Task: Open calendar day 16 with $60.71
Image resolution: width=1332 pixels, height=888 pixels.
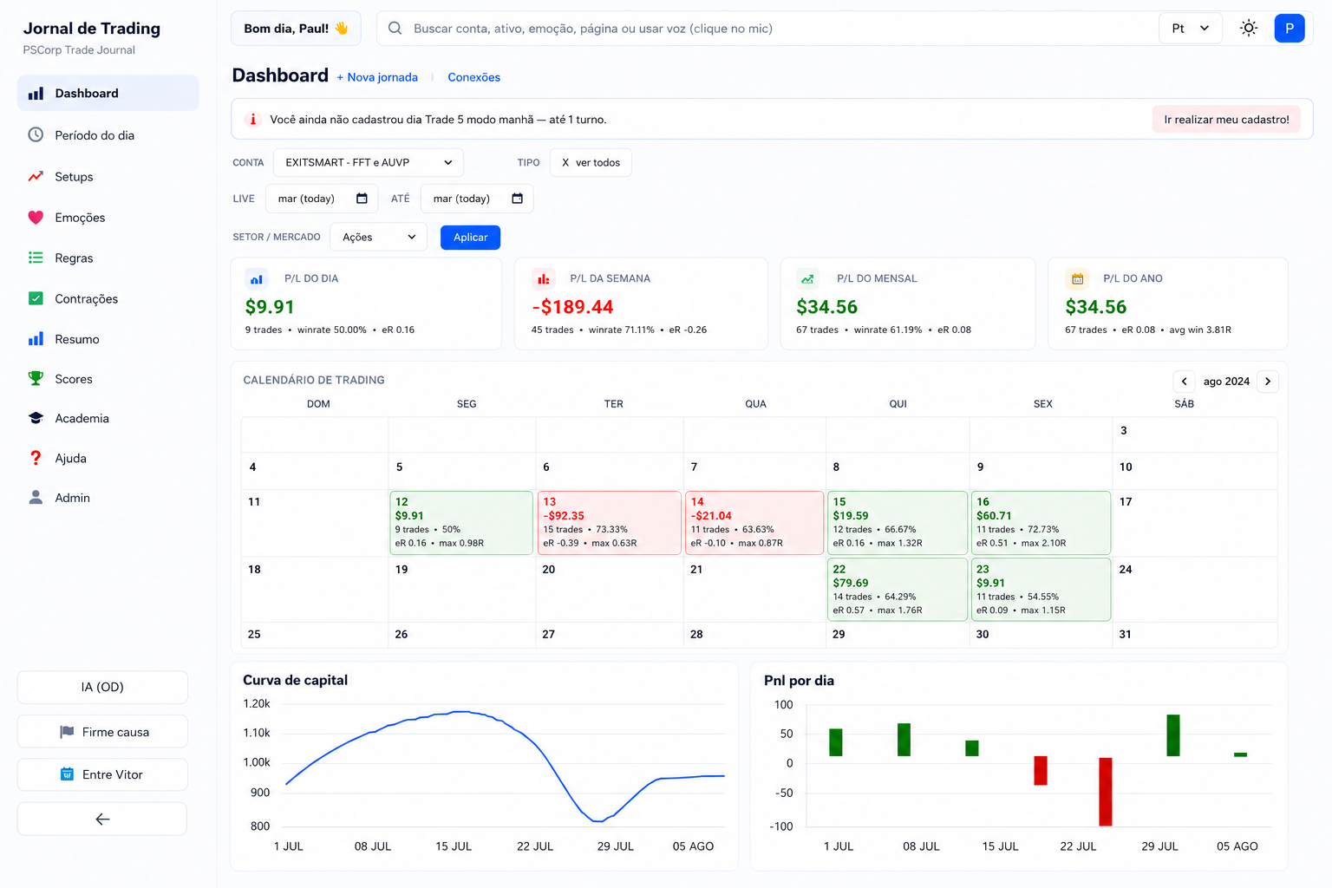Action: coord(1041,523)
